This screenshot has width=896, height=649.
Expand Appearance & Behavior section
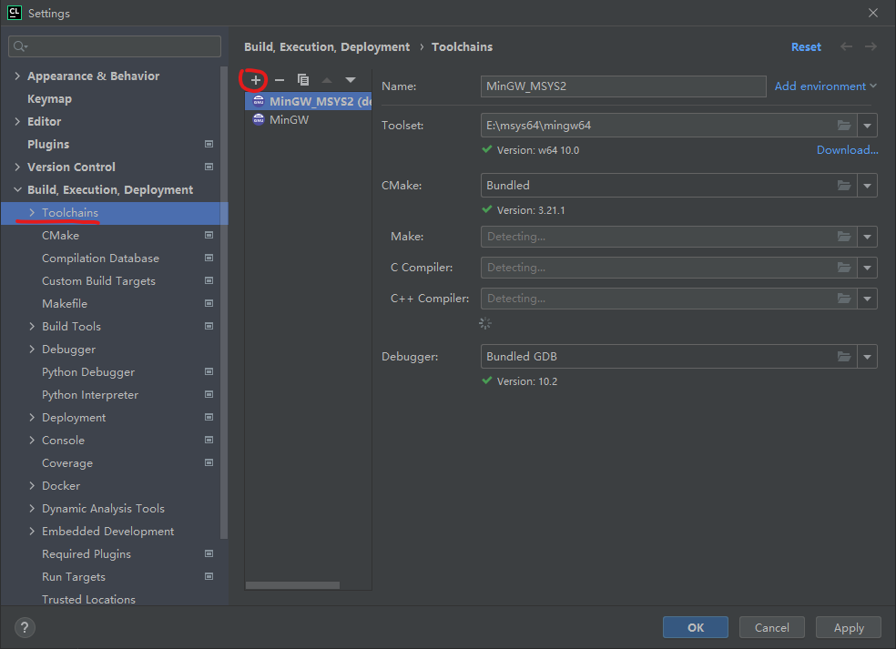pyautogui.click(x=17, y=76)
